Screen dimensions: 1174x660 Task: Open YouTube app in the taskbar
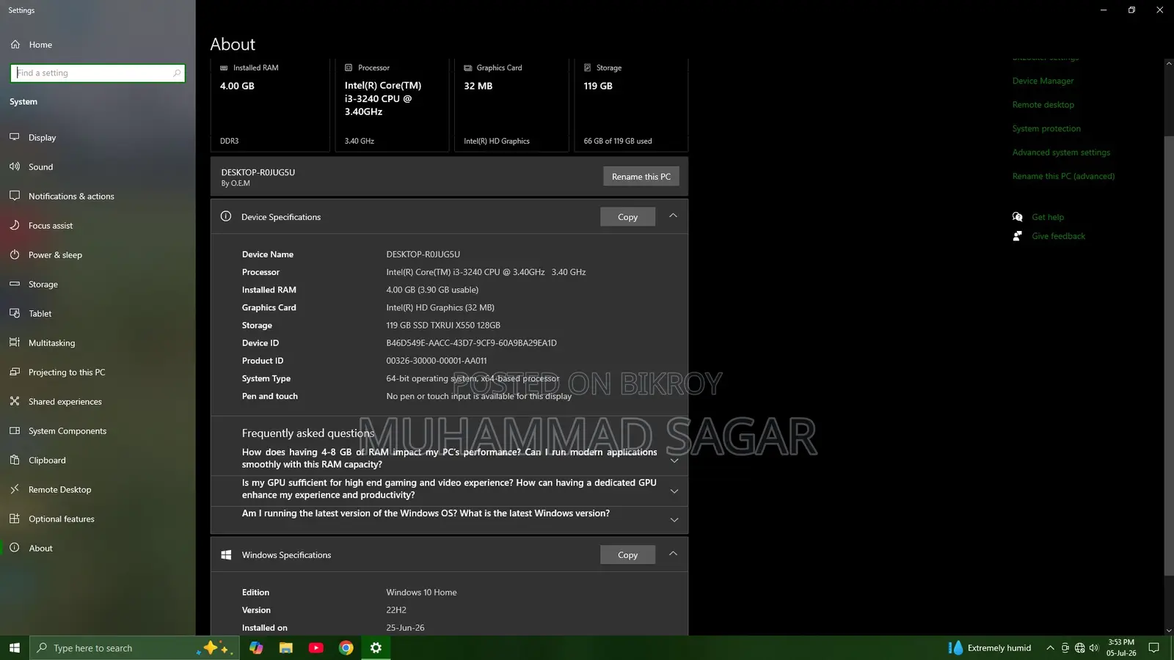pyautogui.click(x=316, y=648)
